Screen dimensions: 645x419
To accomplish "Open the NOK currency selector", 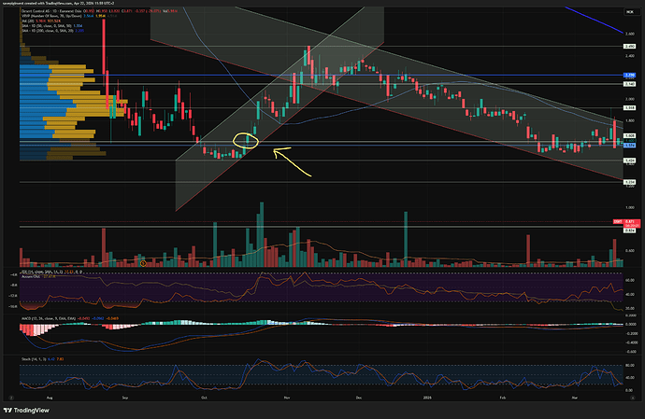I will tap(630, 12).
